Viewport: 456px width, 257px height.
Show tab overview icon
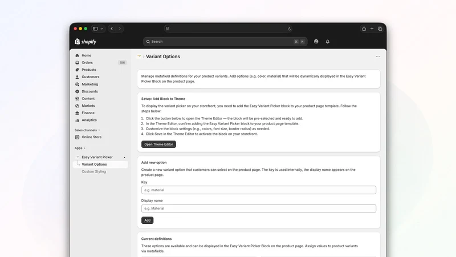click(380, 29)
